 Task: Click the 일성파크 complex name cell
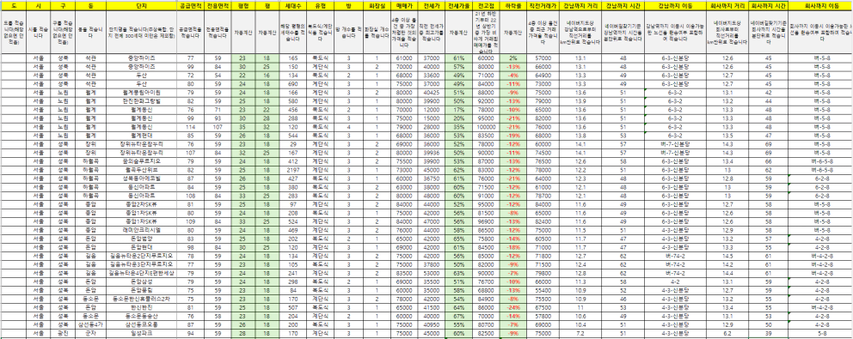(141, 334)
